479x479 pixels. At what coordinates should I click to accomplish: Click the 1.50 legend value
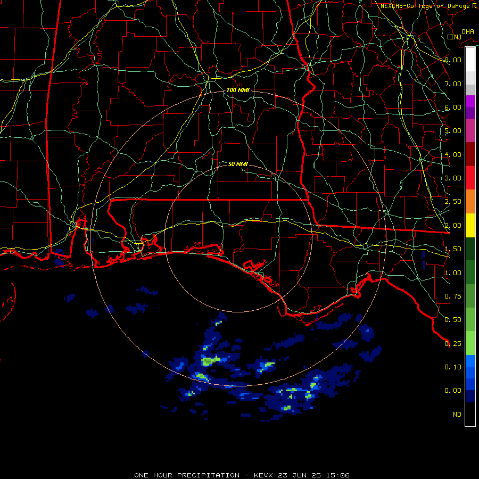(453, 249)
